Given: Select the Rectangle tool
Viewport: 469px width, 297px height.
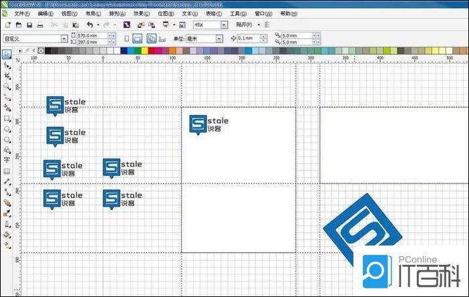Looking at the screenshot, I should pyautogui.click(x=7, y=118).
